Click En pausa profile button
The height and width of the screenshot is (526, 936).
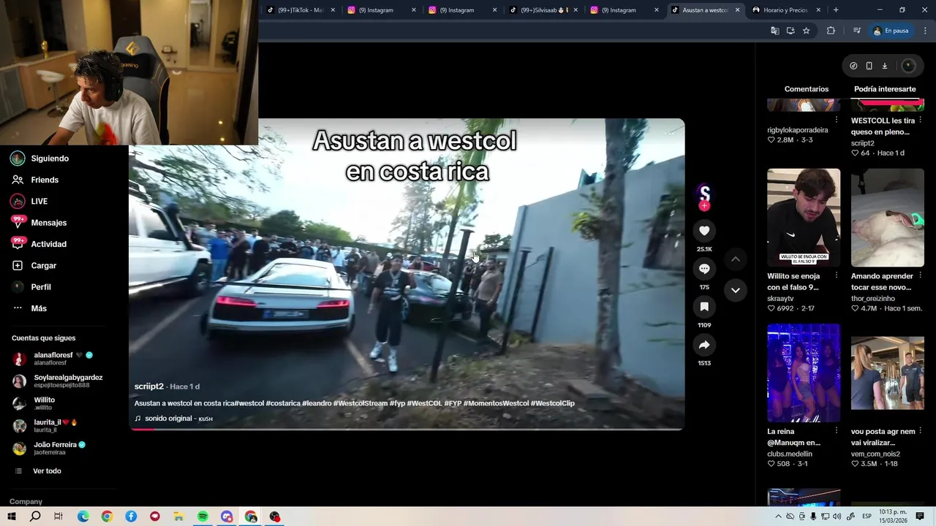891,31
